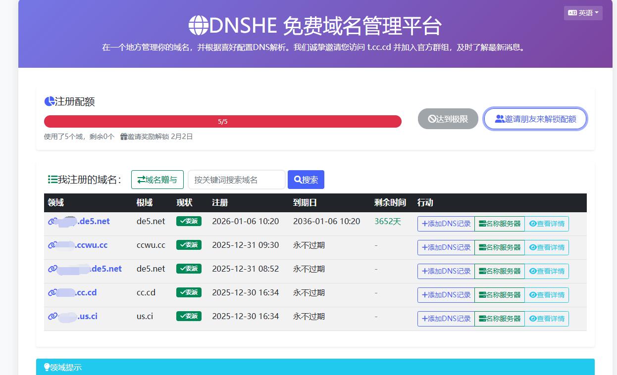Click the red 5/5 quota progress bar
617x375 pixels.
tap(223, 121)
